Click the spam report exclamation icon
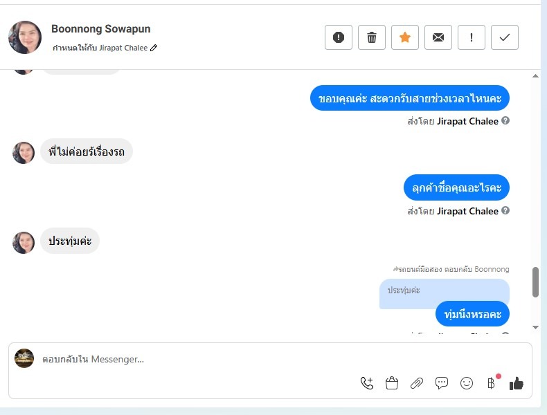 tap(338, 37)
